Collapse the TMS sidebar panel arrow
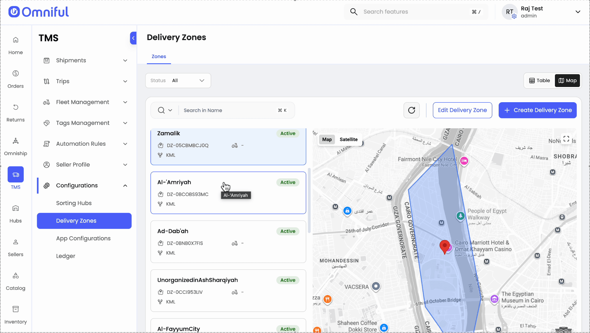Viewport: 590px width, 333px height. (133, 38)
